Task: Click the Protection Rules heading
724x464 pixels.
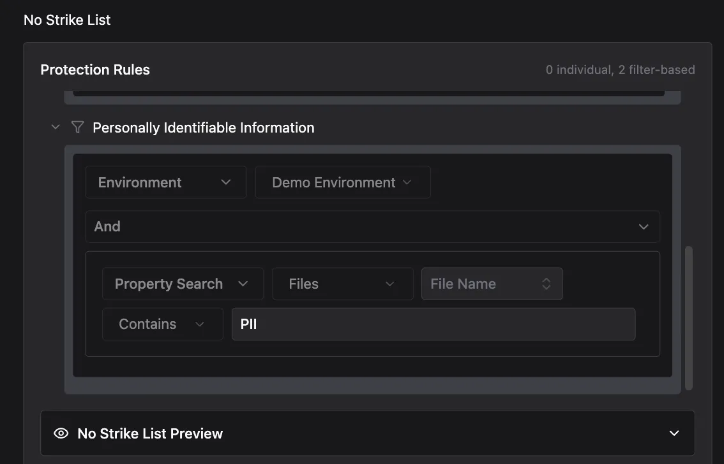Action: coord(95,69)
